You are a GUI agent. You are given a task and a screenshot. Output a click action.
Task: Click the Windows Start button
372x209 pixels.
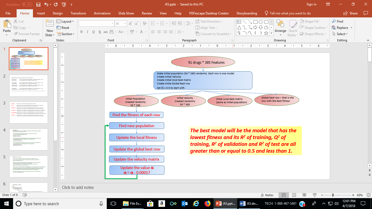click(6, 204)
